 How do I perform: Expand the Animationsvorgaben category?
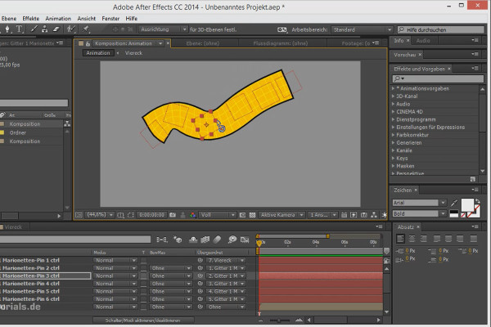click(x=394, y=88)
